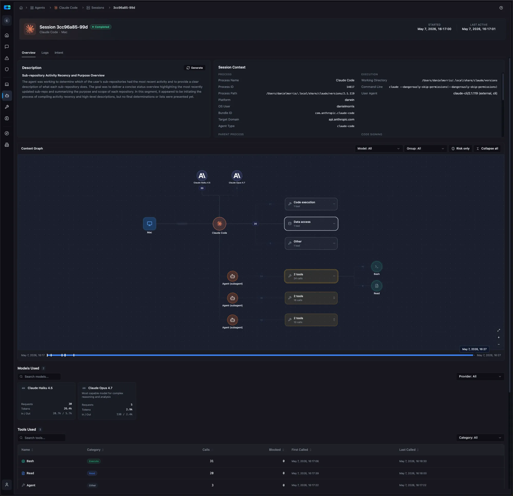513x496 pixels.
Task: Open the home icon in the left sidebar
Action: tap(7, 35)
